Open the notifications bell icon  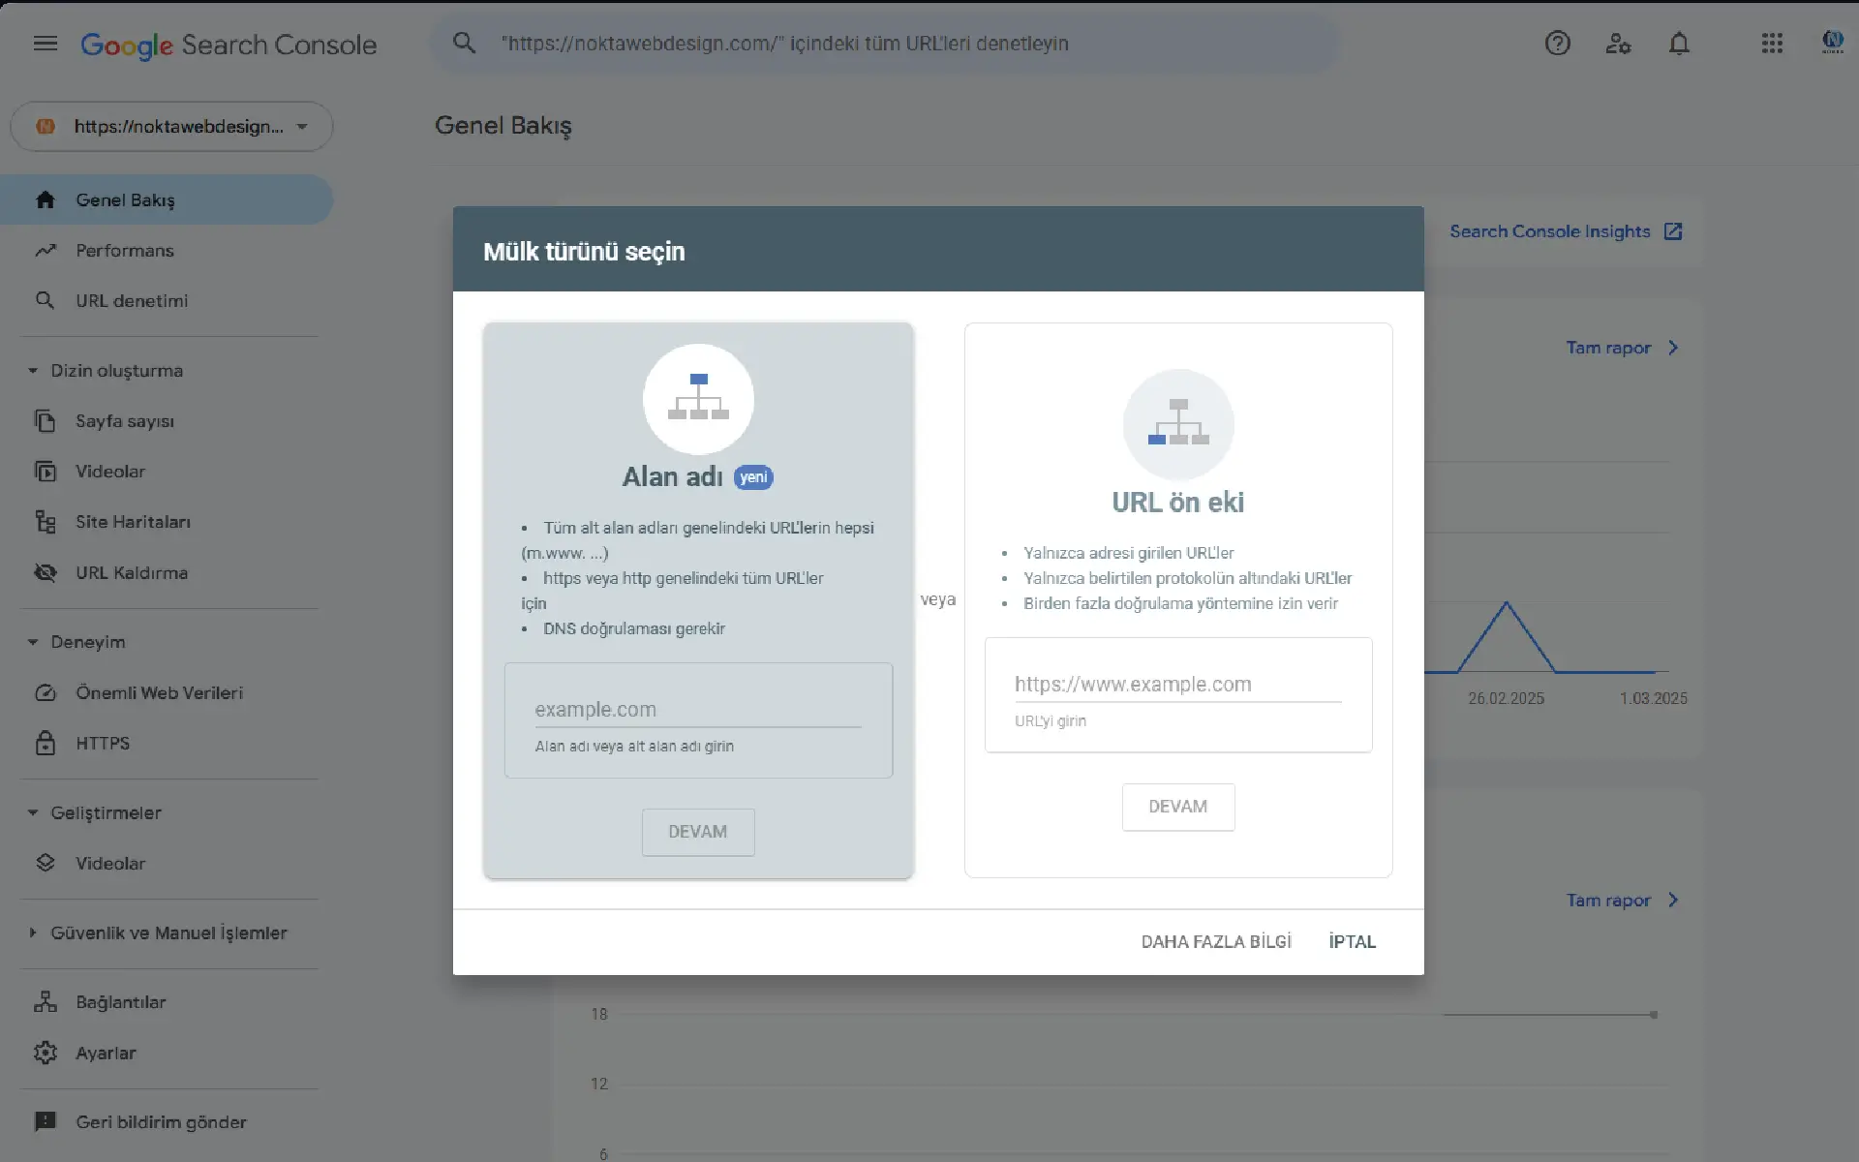pyautogui.click(x=1679, y=44)
